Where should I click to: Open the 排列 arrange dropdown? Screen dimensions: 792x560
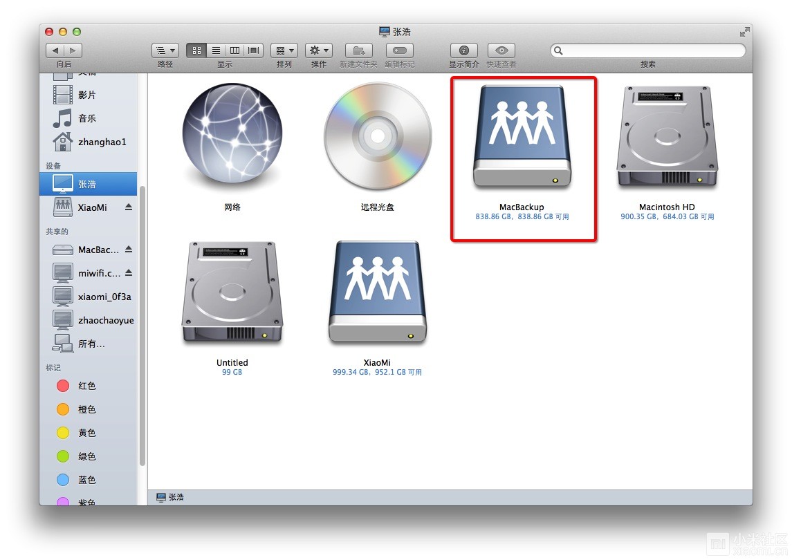coord(284,50)
